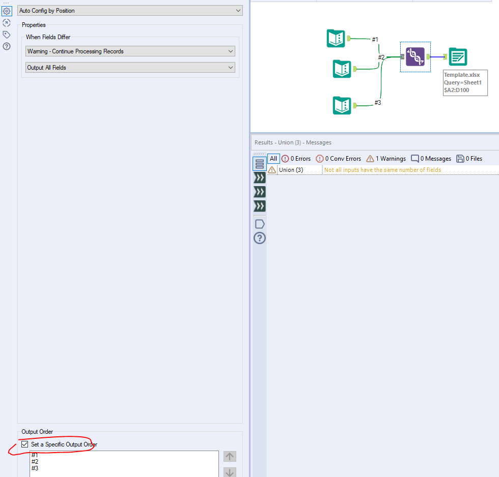Click the #2 connection label on canvas
Image resolution: width=499 pixels, height=477 pixels.
381,57
